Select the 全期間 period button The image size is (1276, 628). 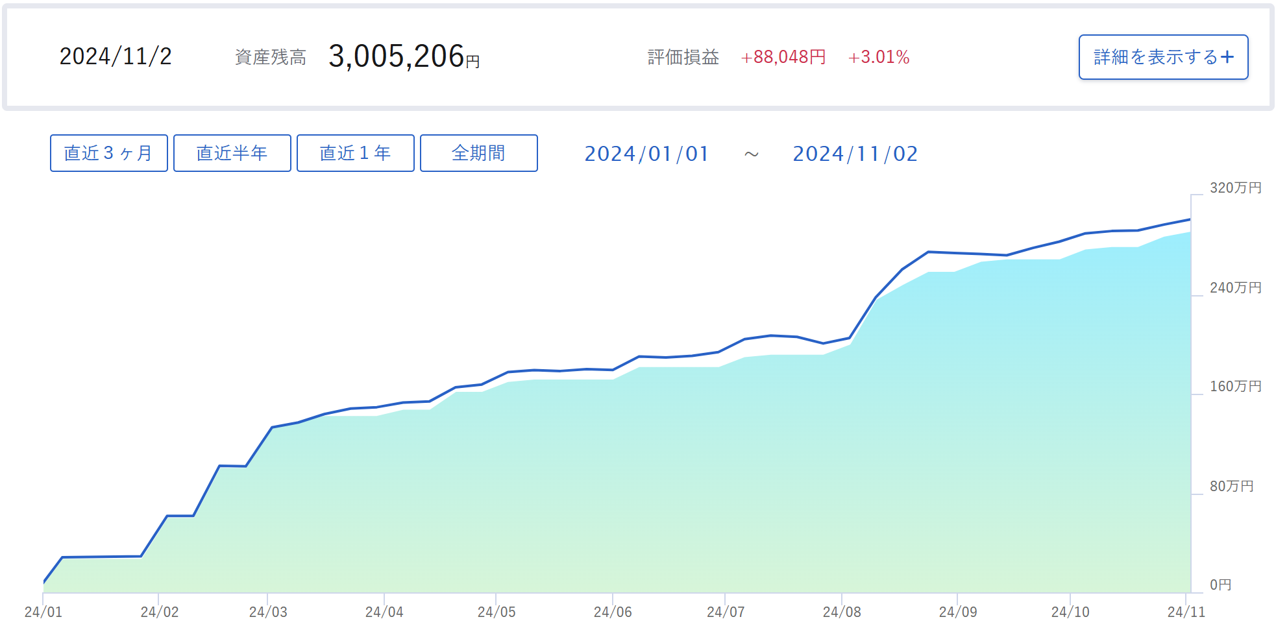[479, 153]
